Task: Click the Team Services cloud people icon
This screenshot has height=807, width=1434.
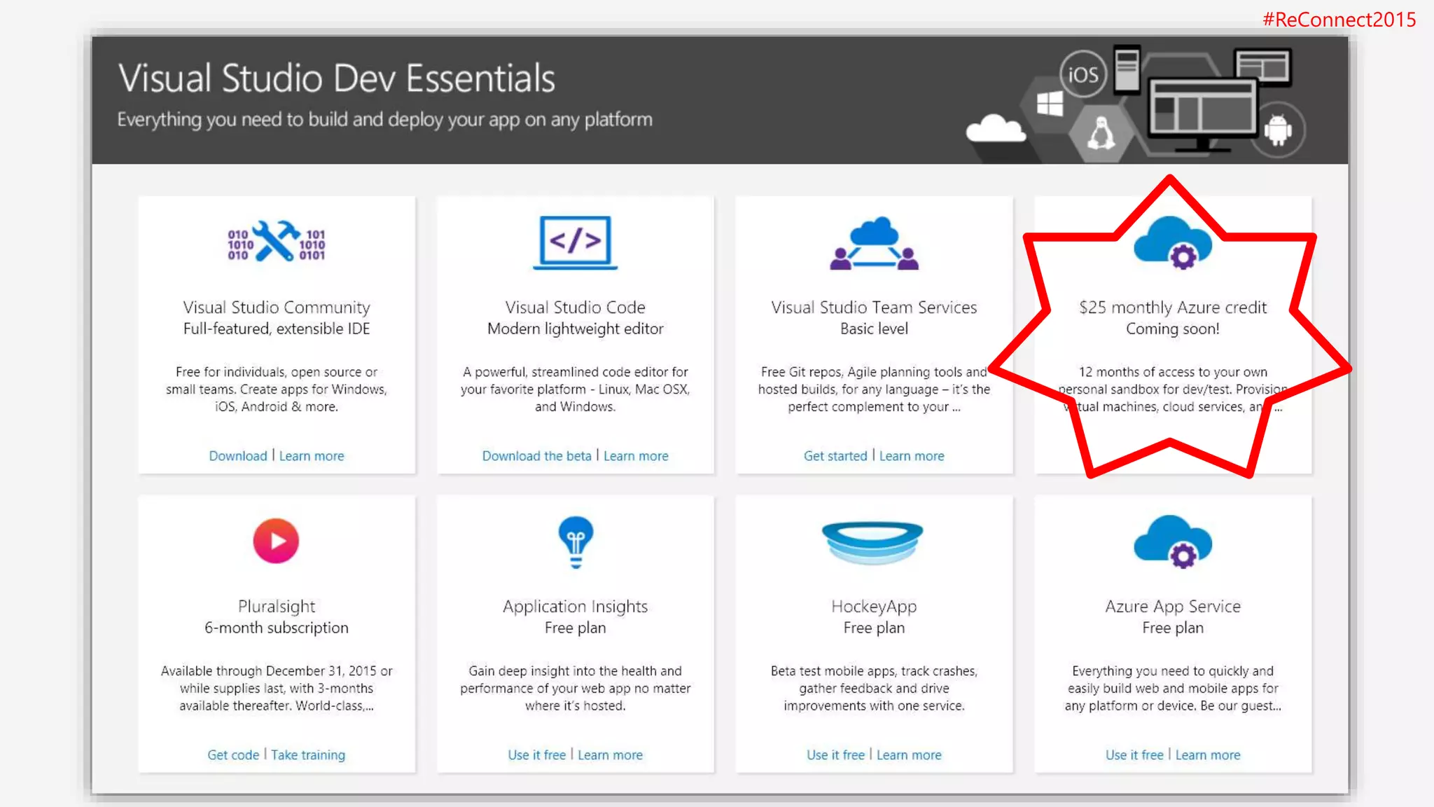Action: (874, 244)
